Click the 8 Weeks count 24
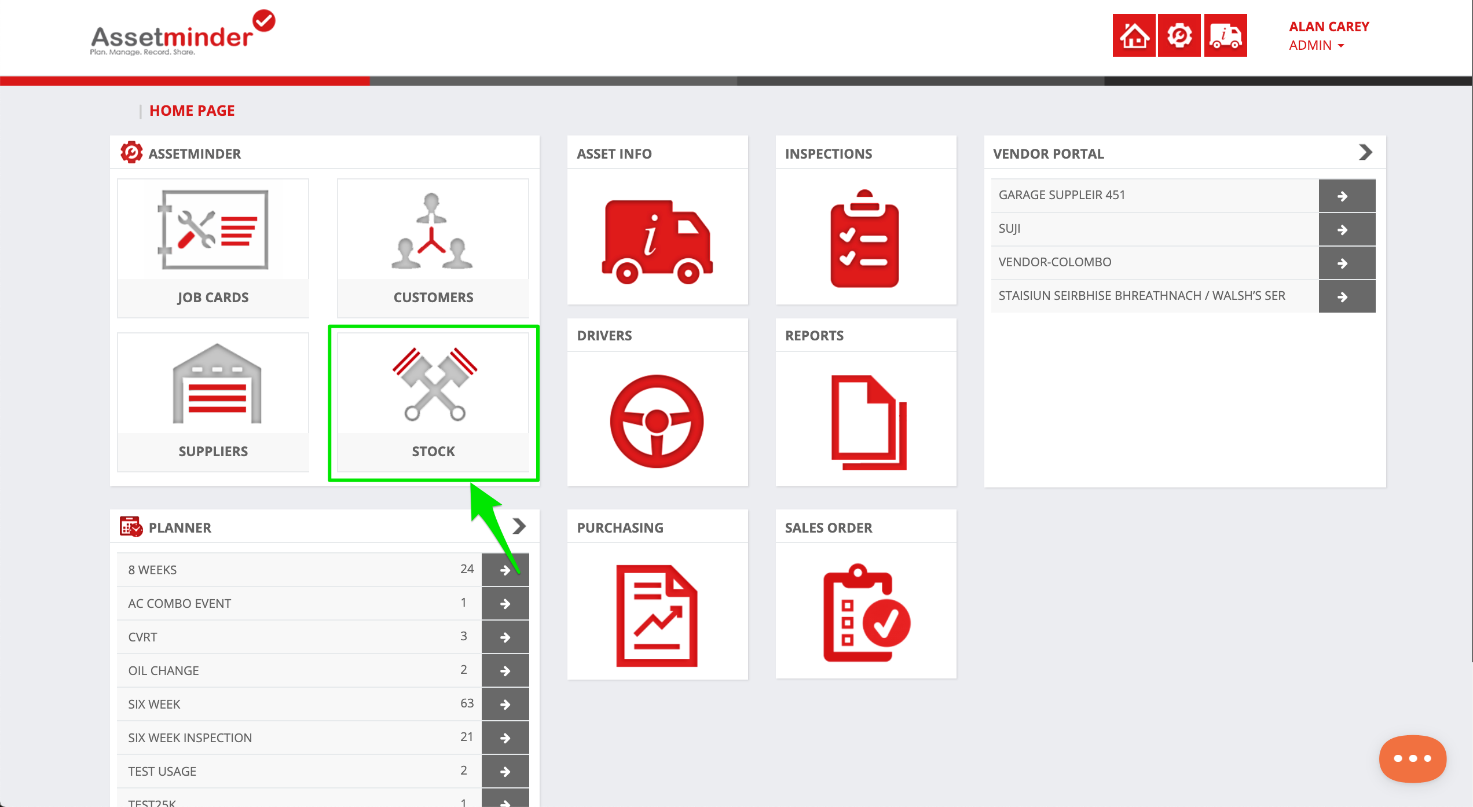Image resolution: width=1473 pixels, height=807 pixels. point(467,568)
